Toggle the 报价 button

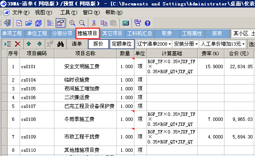point(98,44)
